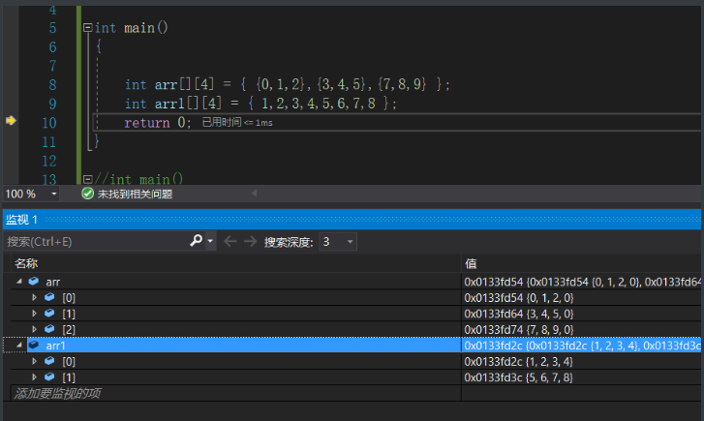Click the arr[][4] declaration on line 8
Image resolution: width=704 pixels, height=421 pixels.
287,84
